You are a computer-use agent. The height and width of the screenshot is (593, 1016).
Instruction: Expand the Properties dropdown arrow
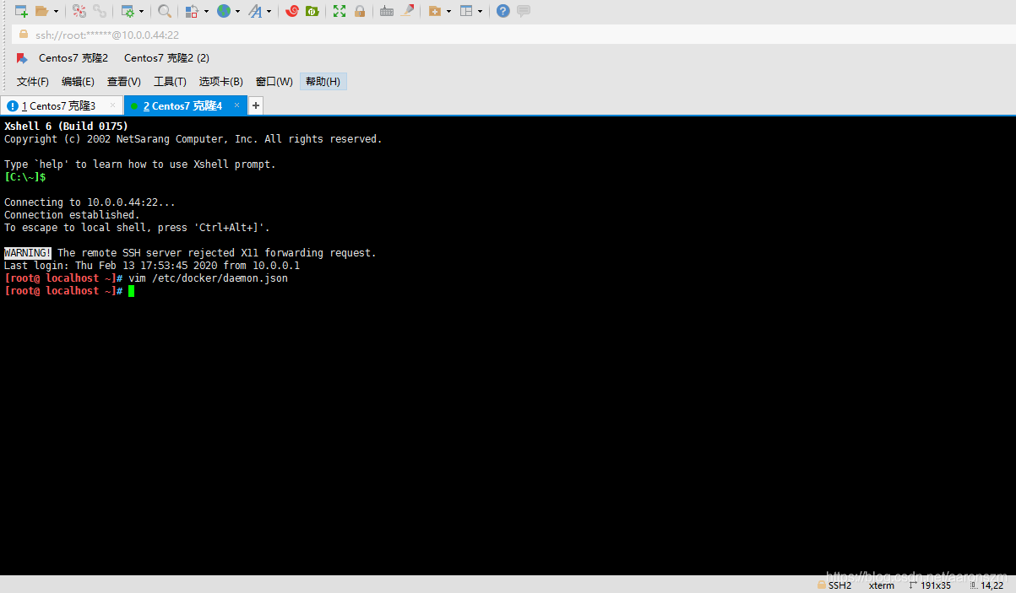point(141,12)
